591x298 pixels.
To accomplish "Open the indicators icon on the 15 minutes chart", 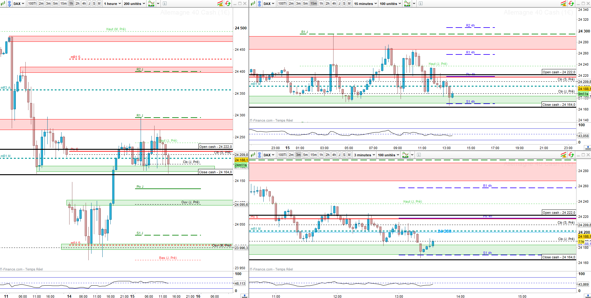I will click(x=407, y=4).
